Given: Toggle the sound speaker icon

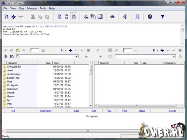Looking at the screenshot, I should tap(125, 17).
